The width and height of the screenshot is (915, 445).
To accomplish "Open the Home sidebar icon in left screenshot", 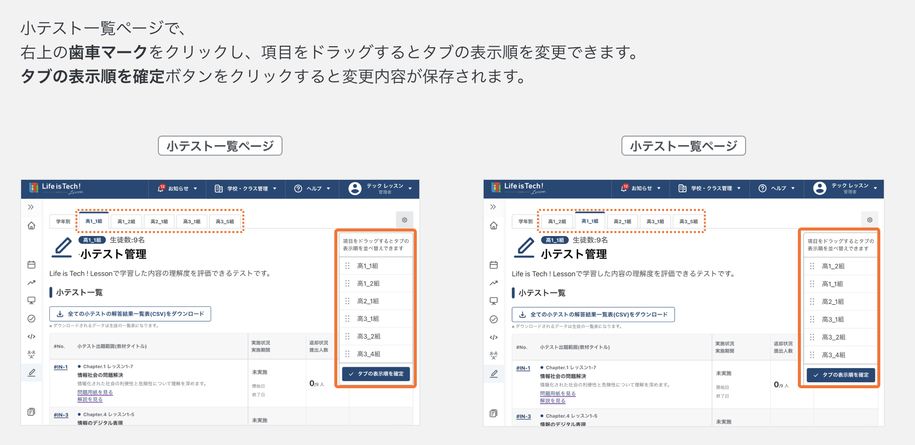I will (31, 226).
